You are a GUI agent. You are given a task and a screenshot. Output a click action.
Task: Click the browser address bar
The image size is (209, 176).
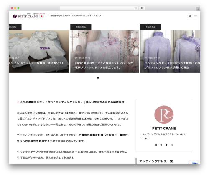(x=99, y=8)
